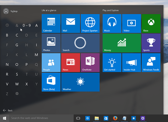Open the News tile

click(71, 63)
